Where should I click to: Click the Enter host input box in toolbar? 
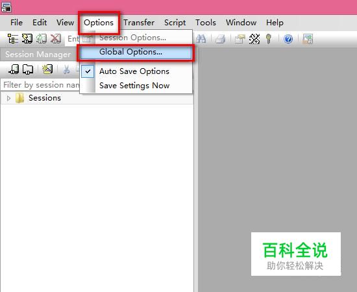pyautogui.click(x=73, y=39)
